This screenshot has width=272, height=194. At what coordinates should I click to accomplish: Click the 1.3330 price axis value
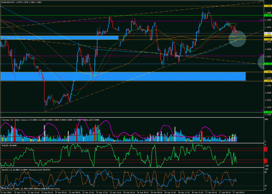coord(268,49)
